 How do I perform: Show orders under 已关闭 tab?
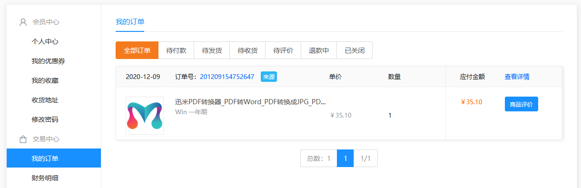[x=355, y=50]
